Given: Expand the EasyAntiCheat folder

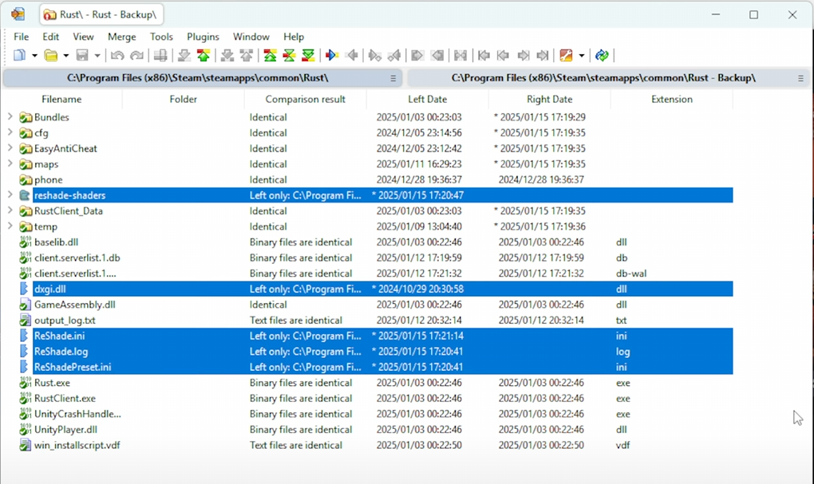Looking at the screenshot, I should coord(10,148).
